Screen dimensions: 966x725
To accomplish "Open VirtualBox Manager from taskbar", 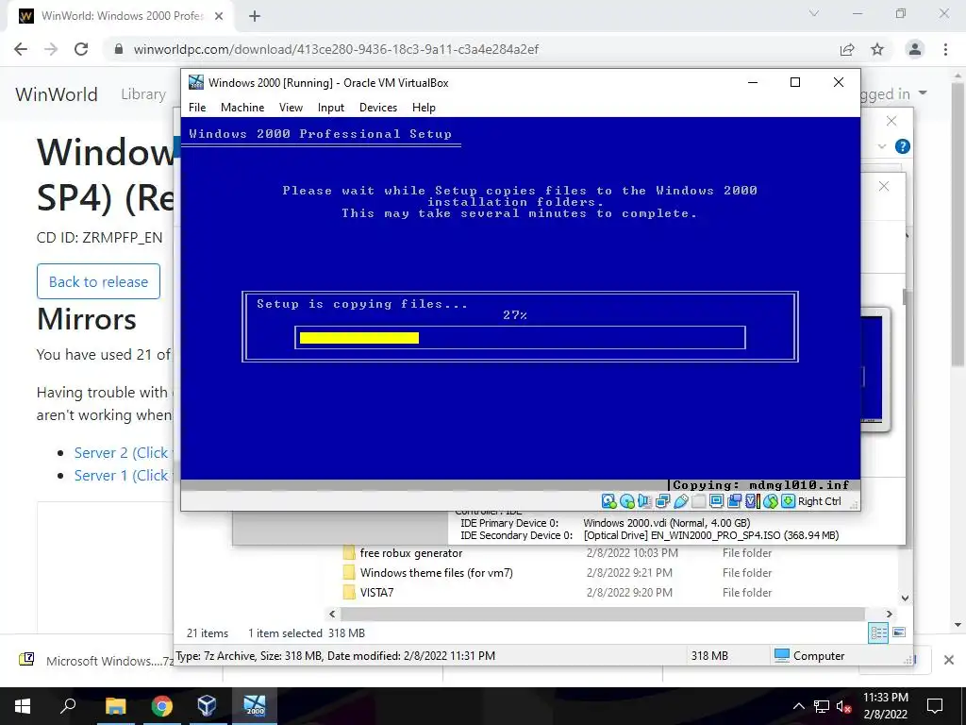I will tap(207, 706).
